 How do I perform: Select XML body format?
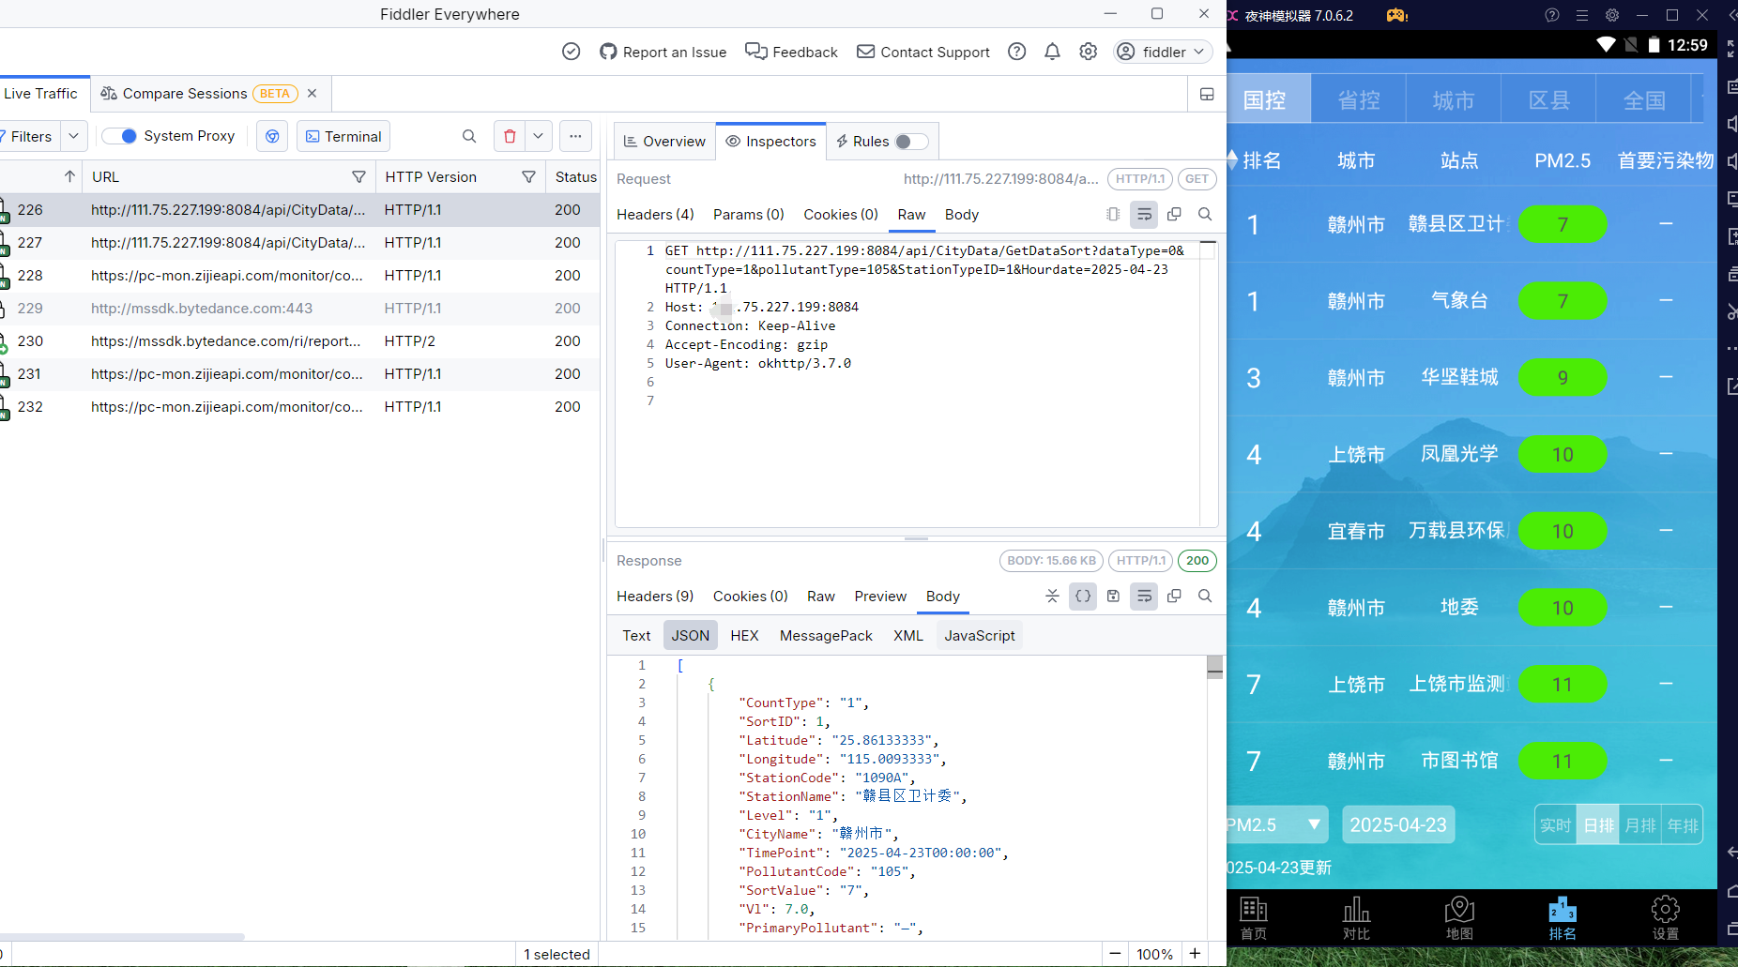[x=908, y=636]
